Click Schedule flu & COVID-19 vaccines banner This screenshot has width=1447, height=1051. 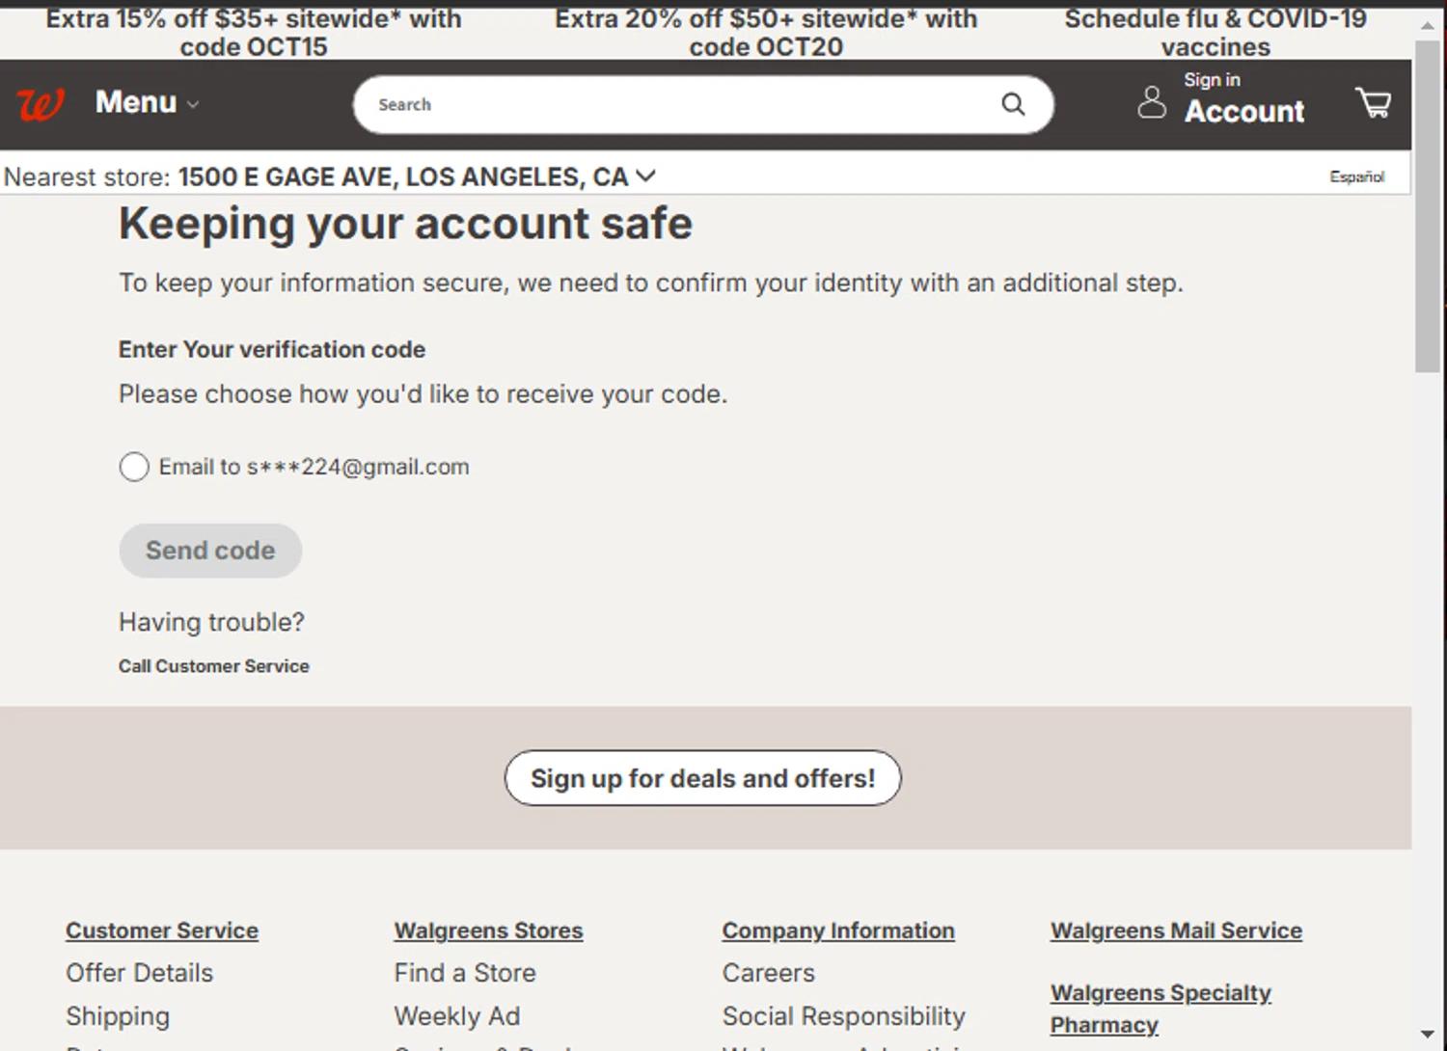[x=1215, y=33]
